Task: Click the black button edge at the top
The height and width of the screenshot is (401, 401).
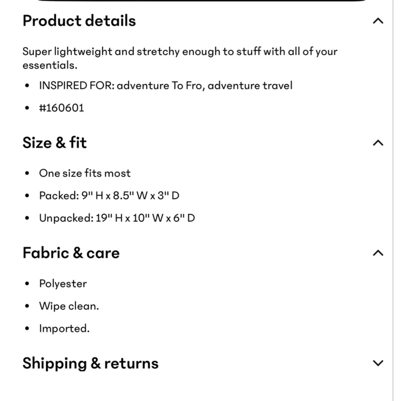Action: [x=202, y=1]
